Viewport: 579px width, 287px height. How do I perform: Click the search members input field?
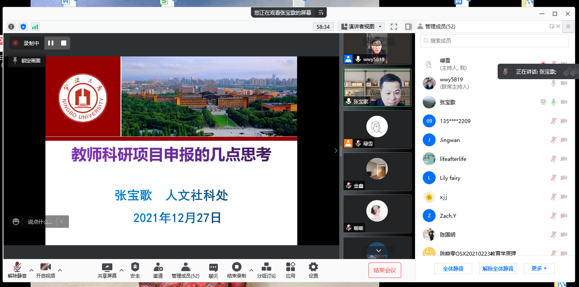pos(495,41)
